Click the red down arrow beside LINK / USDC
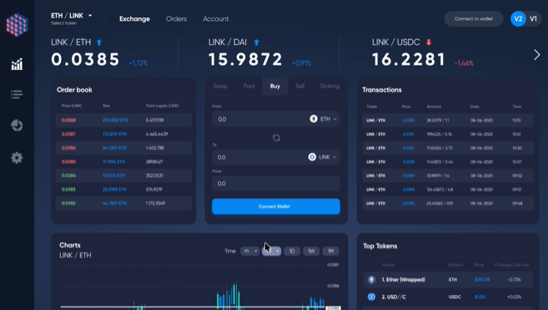This screenshot has height=310, width=548. [429, 42]
